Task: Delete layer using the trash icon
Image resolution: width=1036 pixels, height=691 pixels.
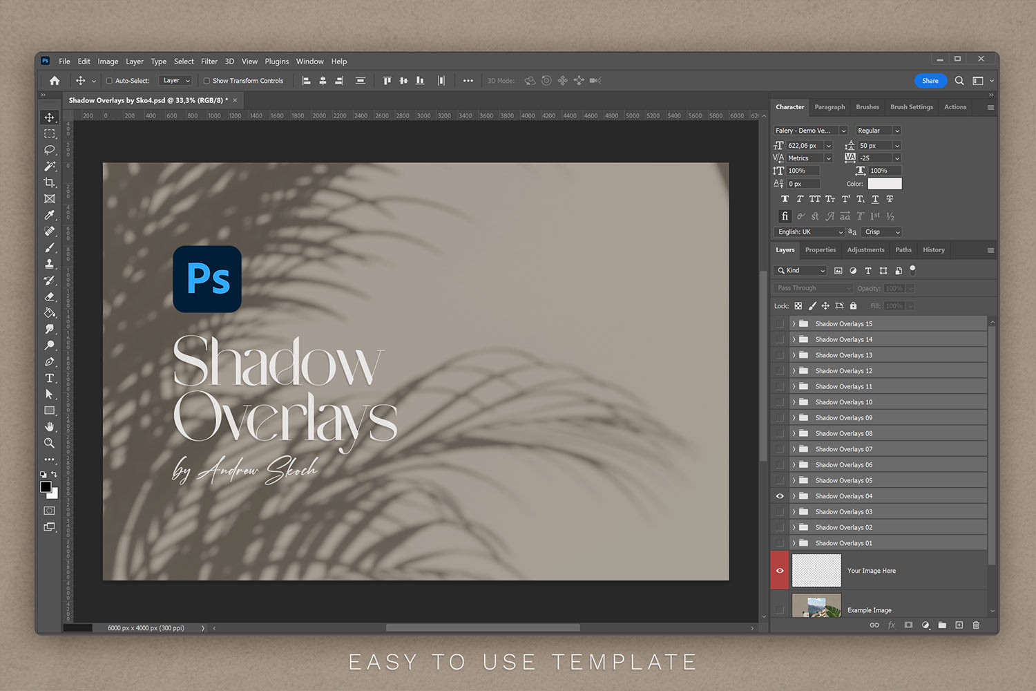Action: coord(976,625)
